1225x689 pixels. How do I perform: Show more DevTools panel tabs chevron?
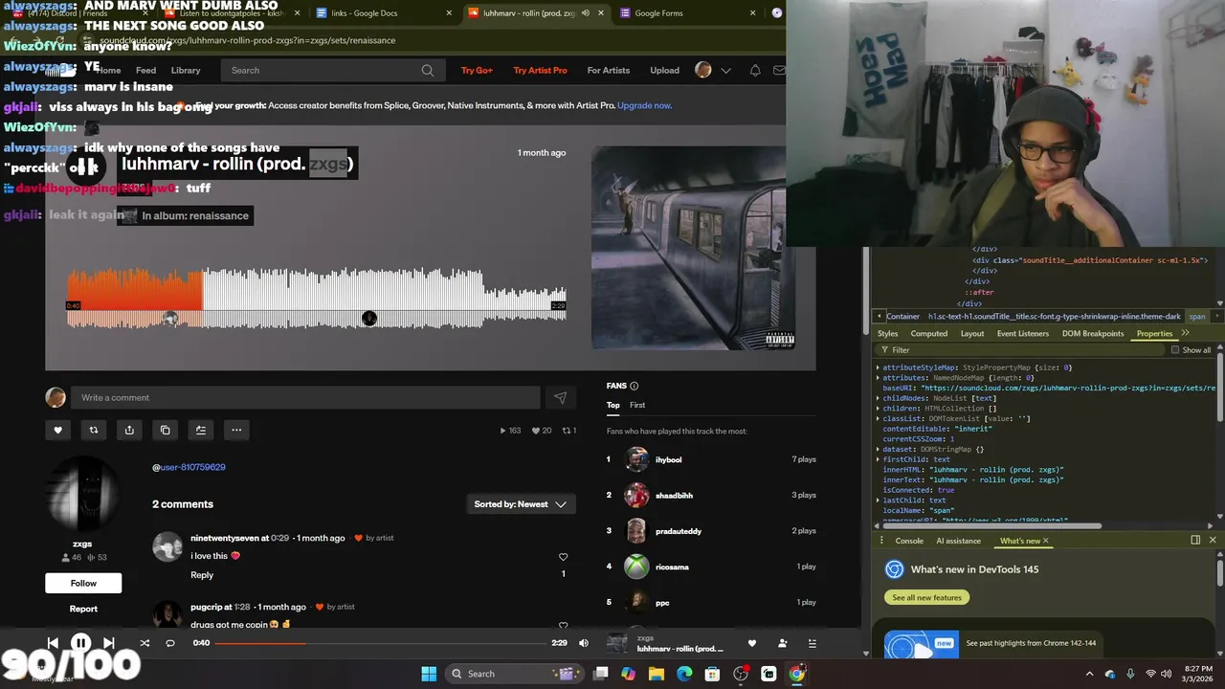[1185, 333]
